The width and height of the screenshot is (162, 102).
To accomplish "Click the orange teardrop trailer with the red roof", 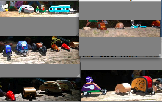I will click(x=143, y=85).
